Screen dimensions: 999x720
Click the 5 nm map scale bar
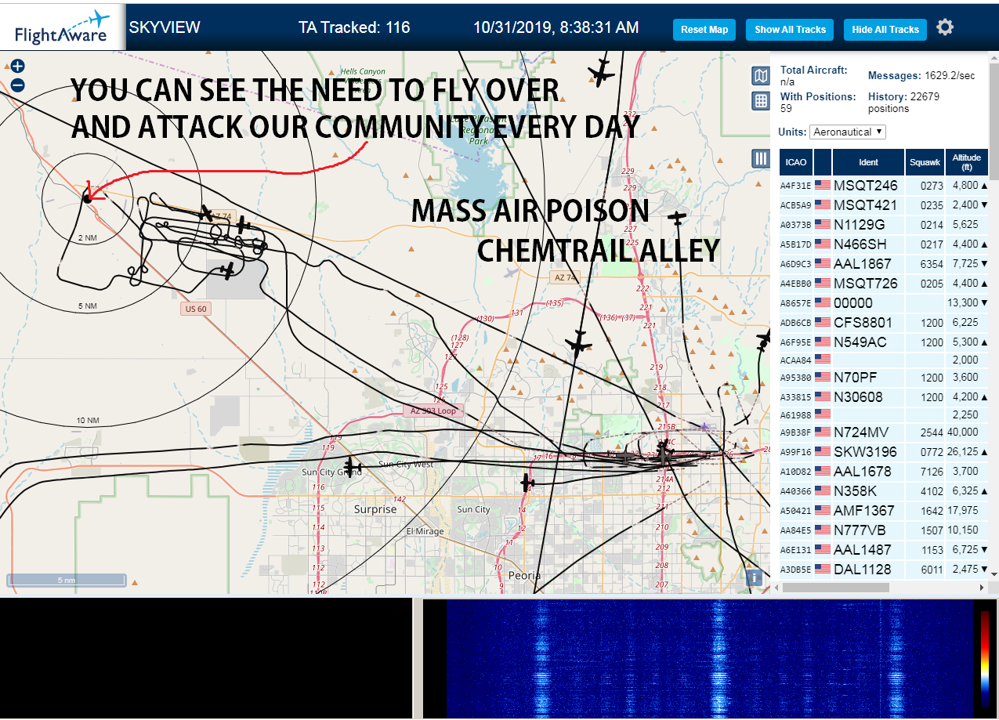pos(67,580)
